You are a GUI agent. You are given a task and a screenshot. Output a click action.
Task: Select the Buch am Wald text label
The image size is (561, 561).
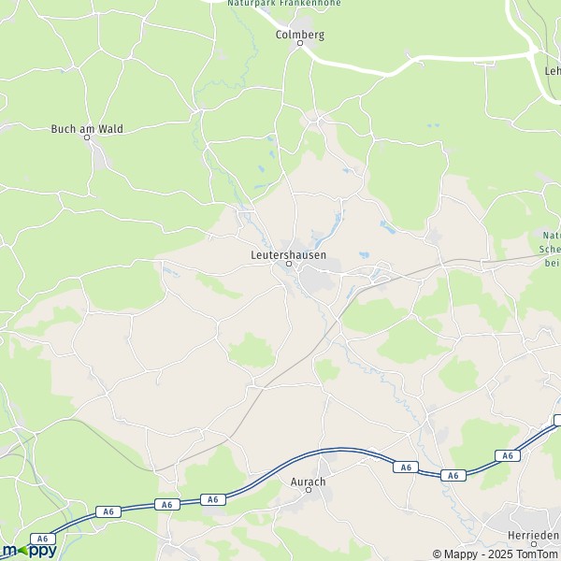(87, 129)
